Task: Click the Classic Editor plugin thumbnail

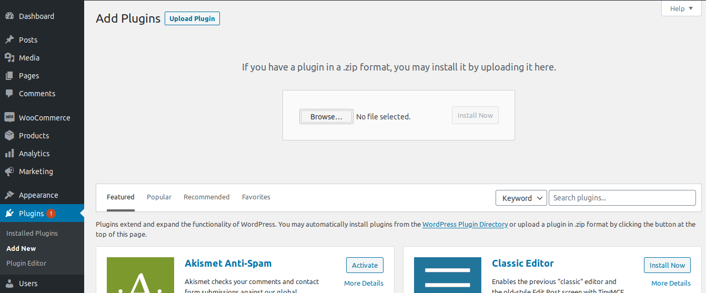Action: click(x=448, y=275)
